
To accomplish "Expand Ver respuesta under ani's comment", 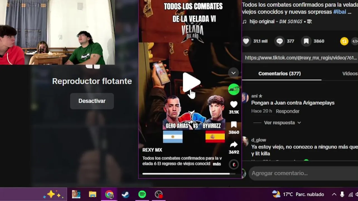I will click(282, 123).
